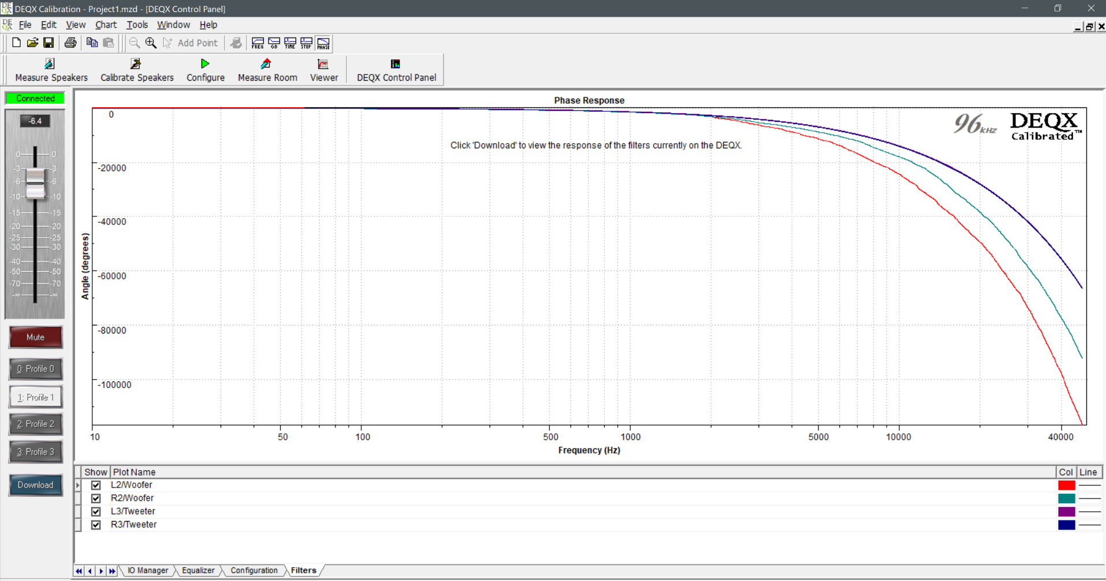
Task: Print the current chart
Action: (70, 43)
